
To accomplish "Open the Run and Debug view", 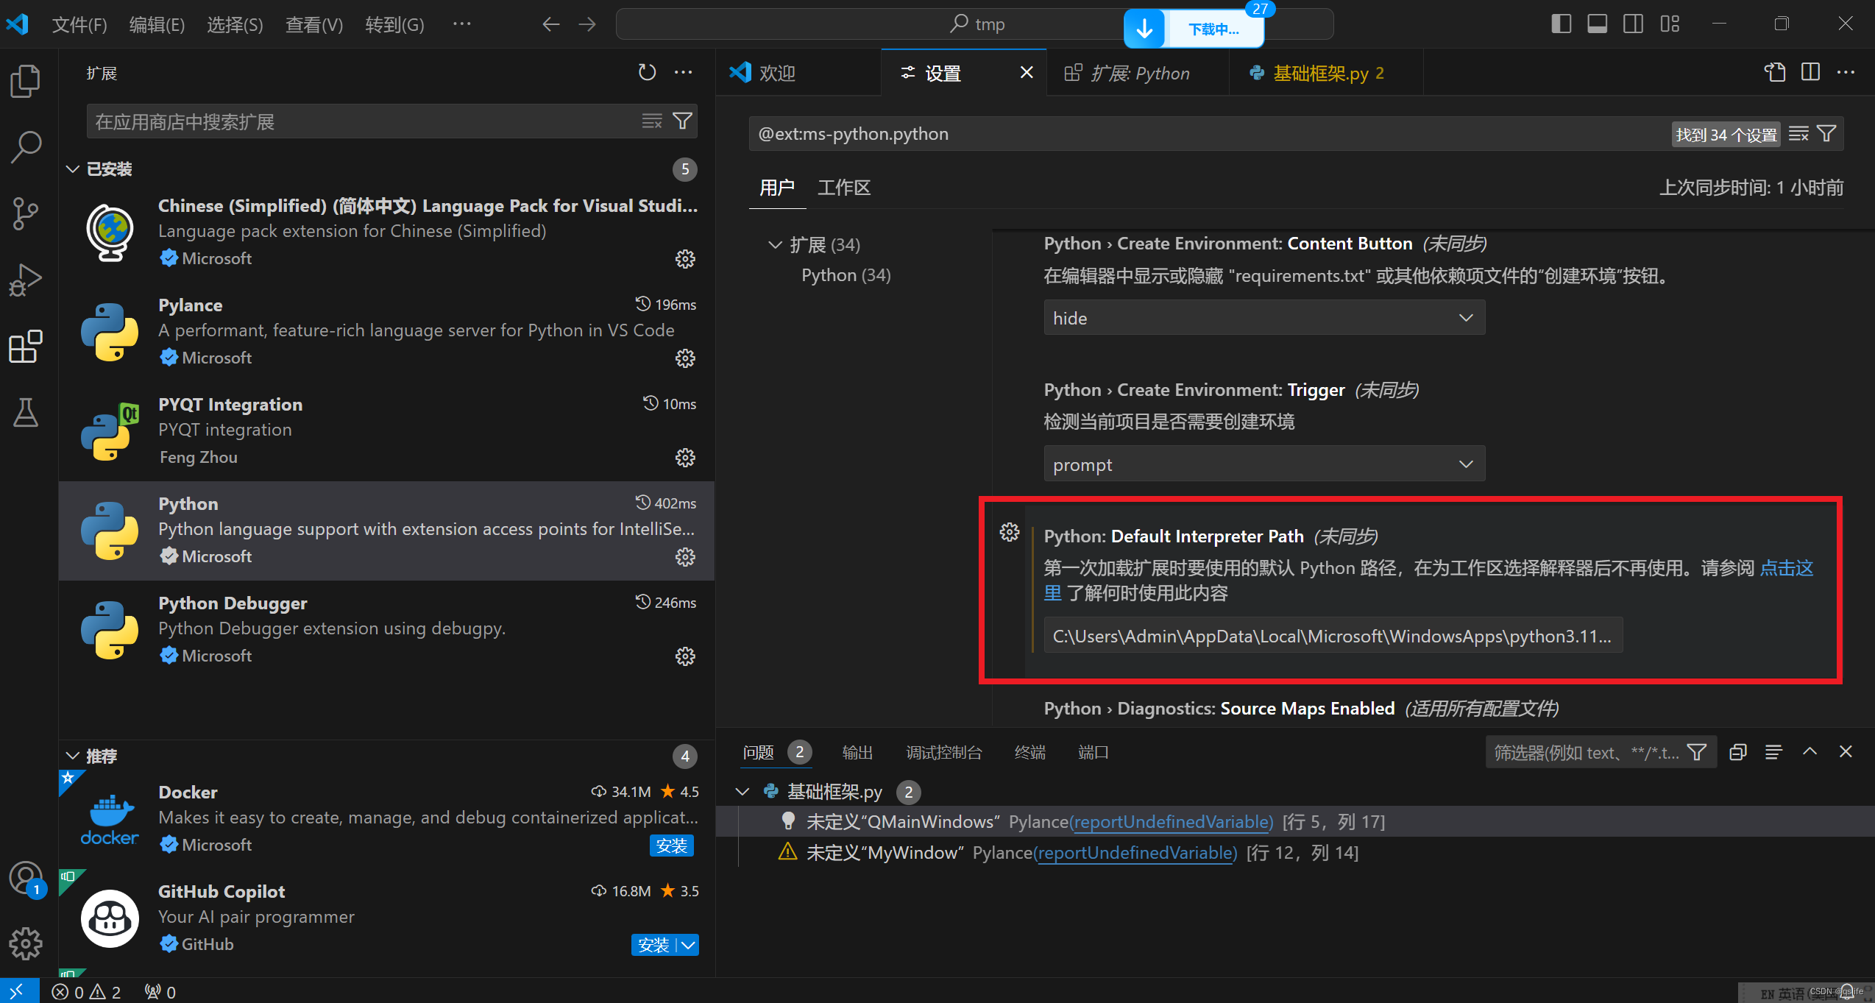I will (26, 279).
